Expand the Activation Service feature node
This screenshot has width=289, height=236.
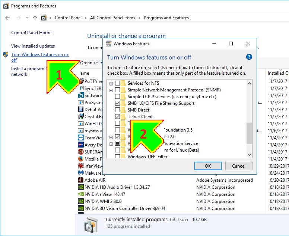pyautogui.click(x=111, y=144)
